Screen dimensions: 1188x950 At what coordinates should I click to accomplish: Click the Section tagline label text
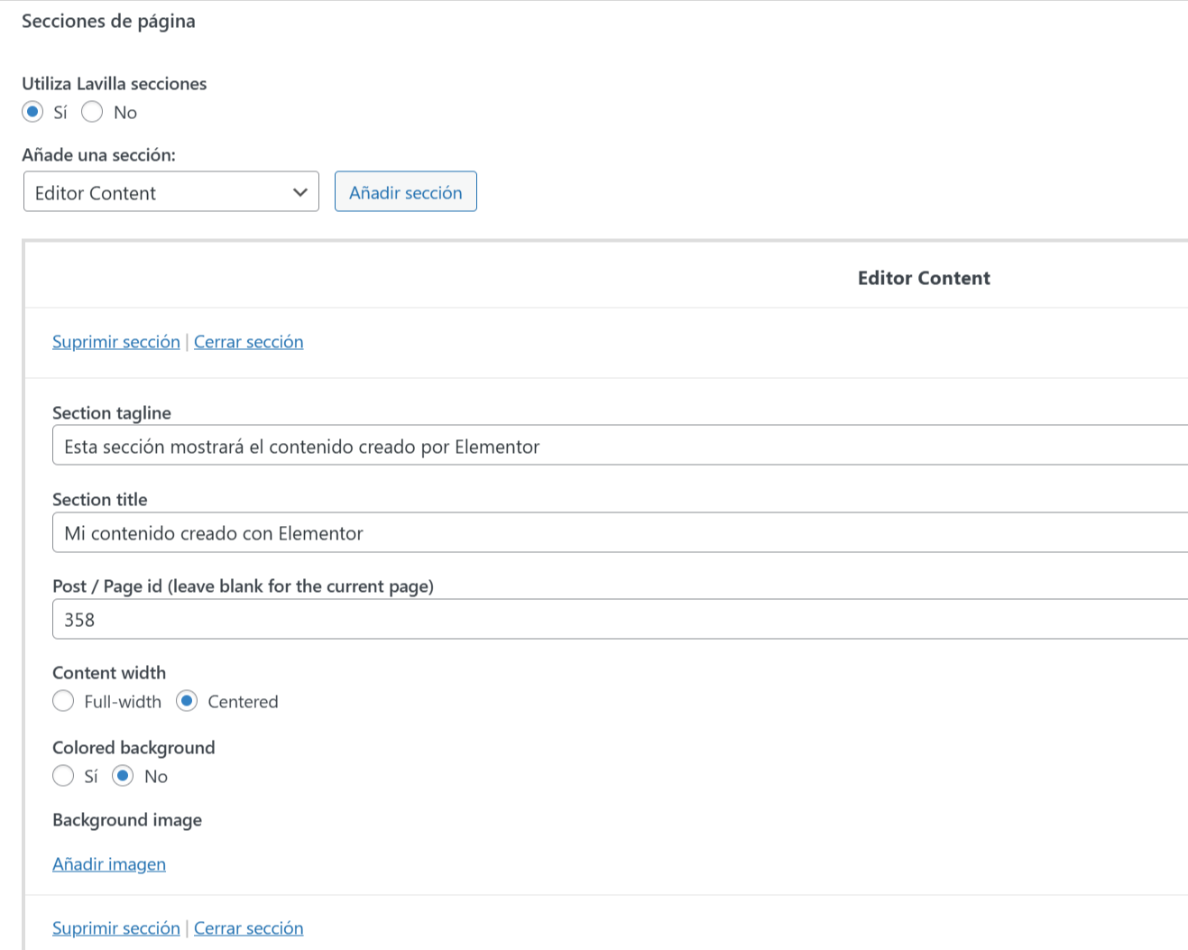pos(112,413)
